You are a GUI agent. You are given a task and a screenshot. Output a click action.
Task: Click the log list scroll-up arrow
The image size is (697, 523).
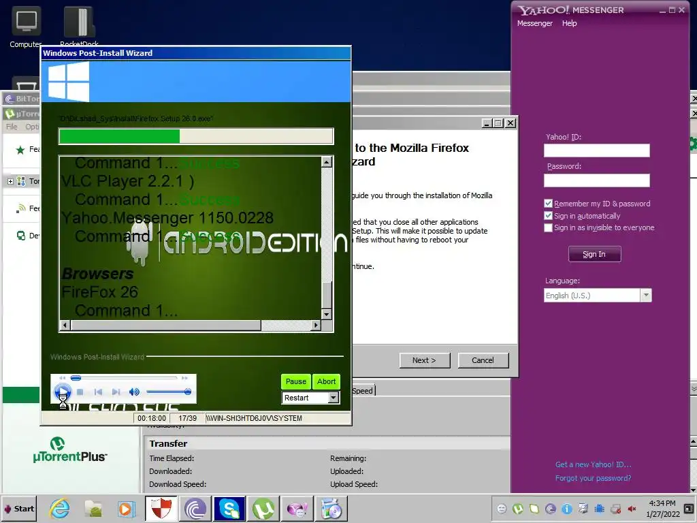(327, 162)
